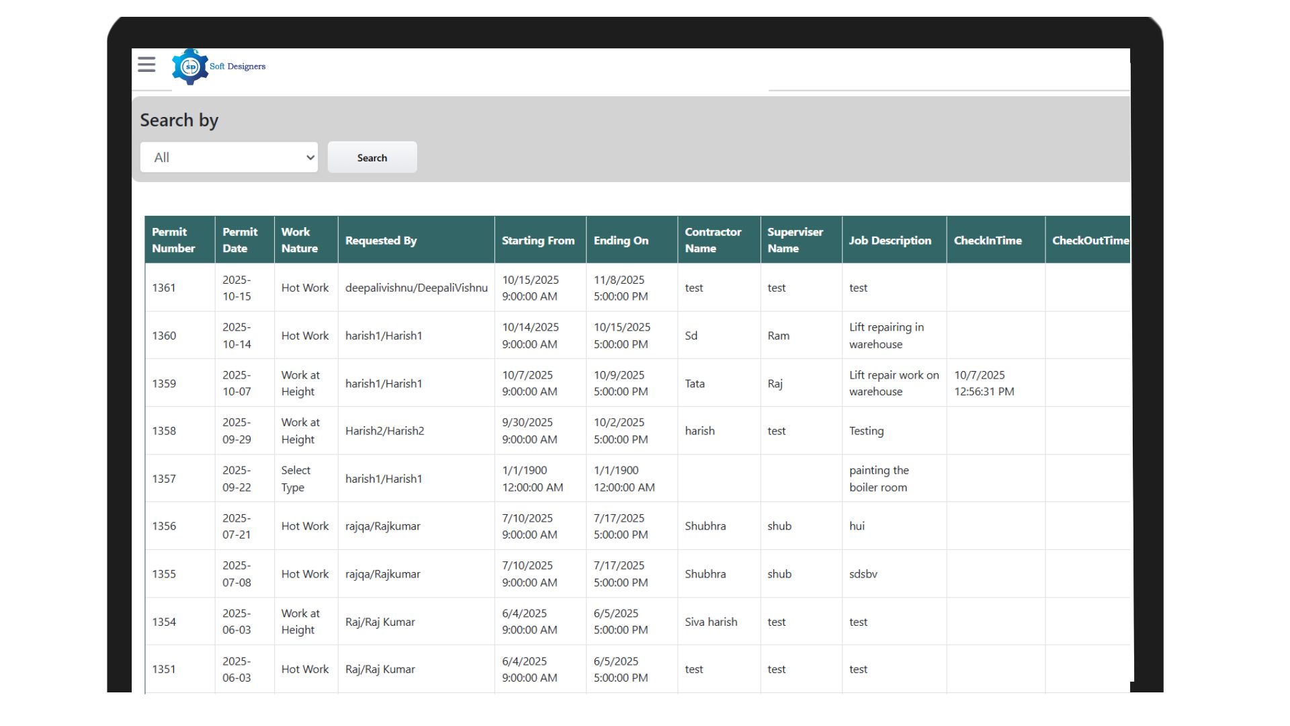Click the Permit Number column header
The image size is (1290, 726).
coord(177,240)
